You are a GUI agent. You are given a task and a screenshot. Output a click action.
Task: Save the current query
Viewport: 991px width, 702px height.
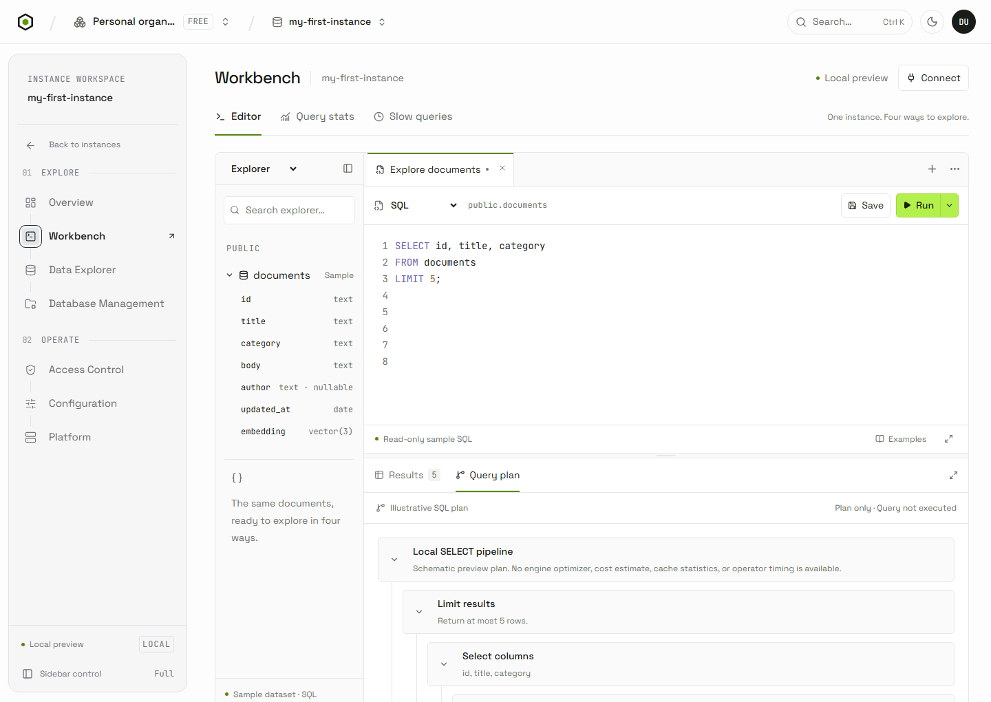point(866,205)
